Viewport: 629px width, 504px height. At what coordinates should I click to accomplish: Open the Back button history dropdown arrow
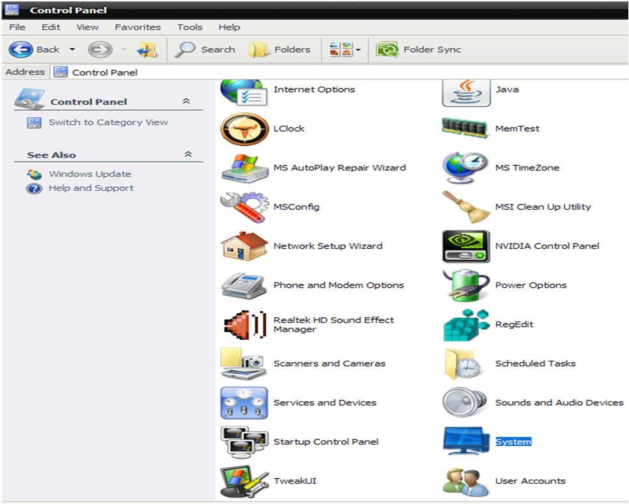coord(72,49)
